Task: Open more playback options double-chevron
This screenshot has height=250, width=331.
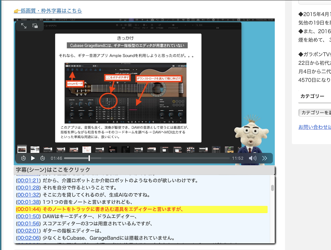Action: 265,158
